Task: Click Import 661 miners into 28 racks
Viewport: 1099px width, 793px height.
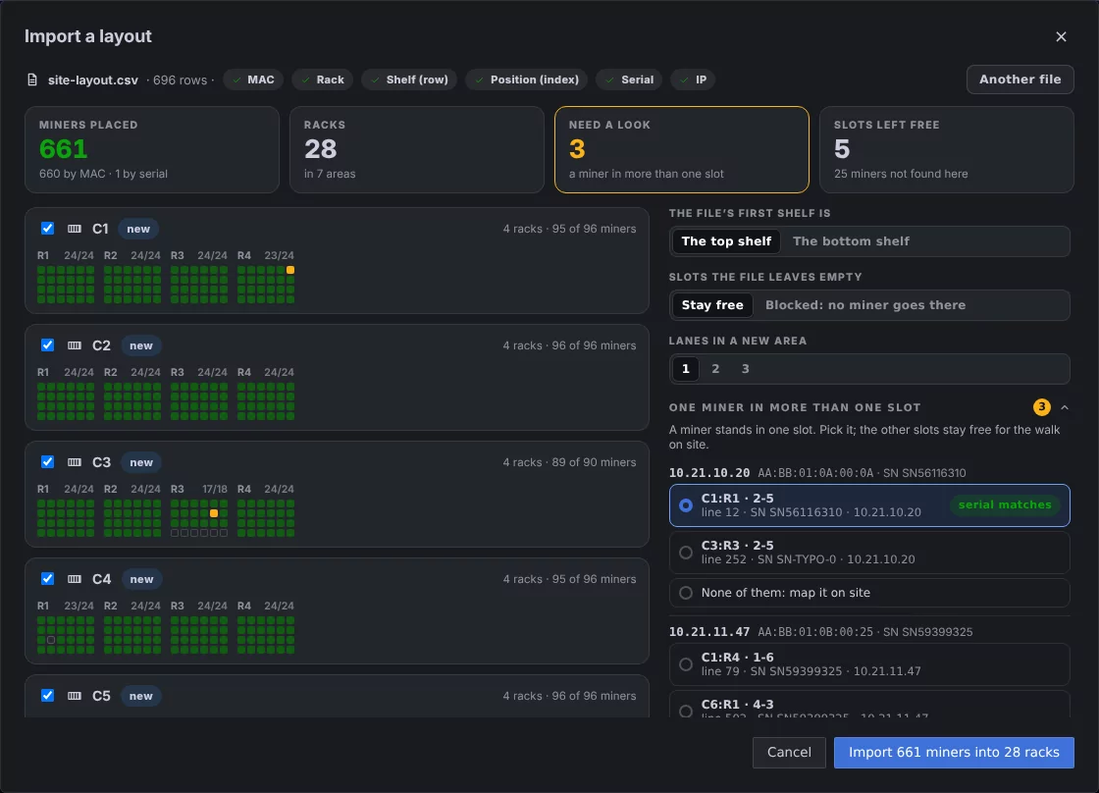Action: pyautogui.click(x=954, y=753)
